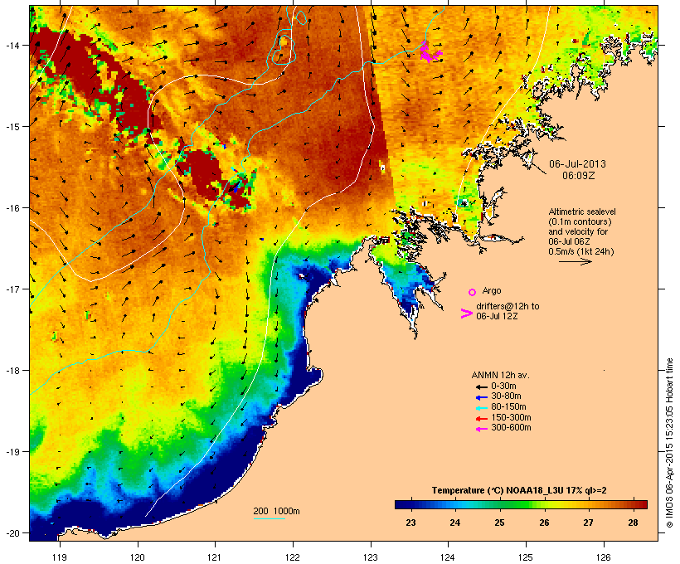
Task: Click the magenta drifter track on the map
Action: pyautogui.click(x=430, y=52)
